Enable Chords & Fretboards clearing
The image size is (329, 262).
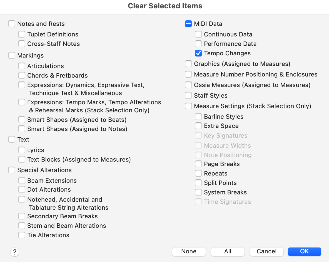click(22, 75)
